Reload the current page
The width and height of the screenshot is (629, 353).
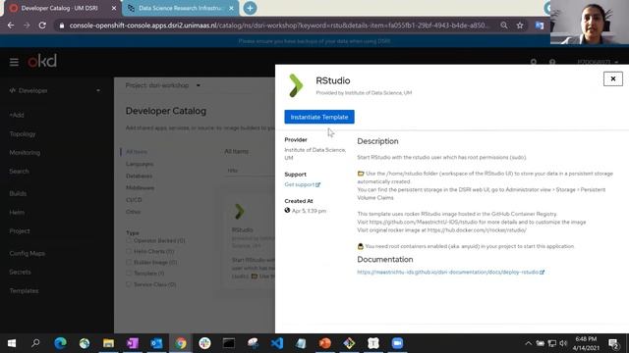click(x=42, y=25)
